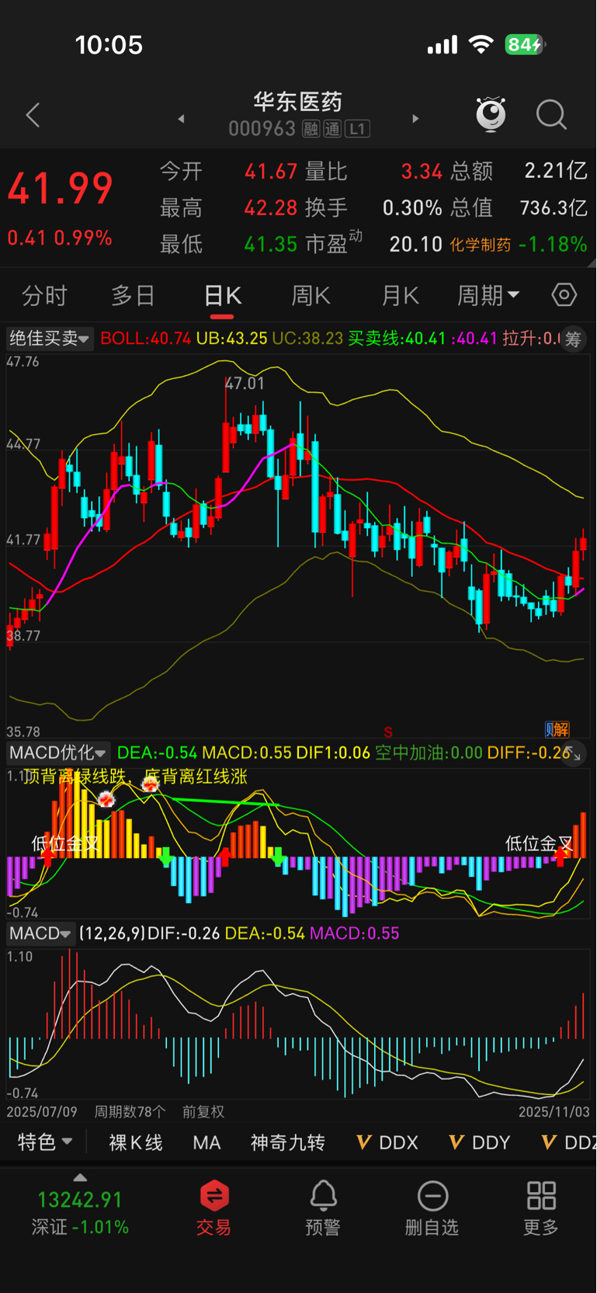Select the DDY indicator
Screen dimensions: 597x1293
click(480, 1142)
